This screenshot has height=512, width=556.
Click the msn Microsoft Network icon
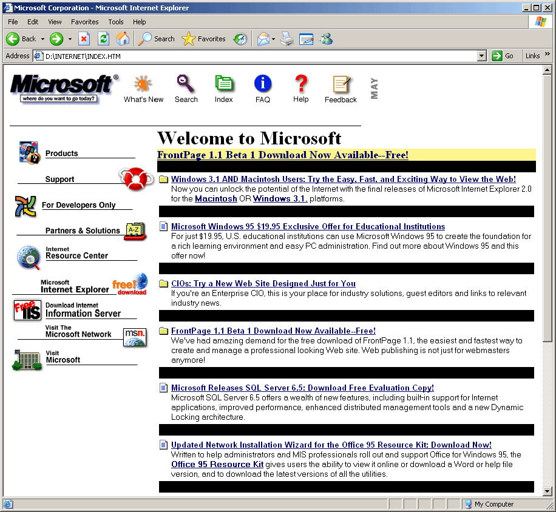[135, 337]
